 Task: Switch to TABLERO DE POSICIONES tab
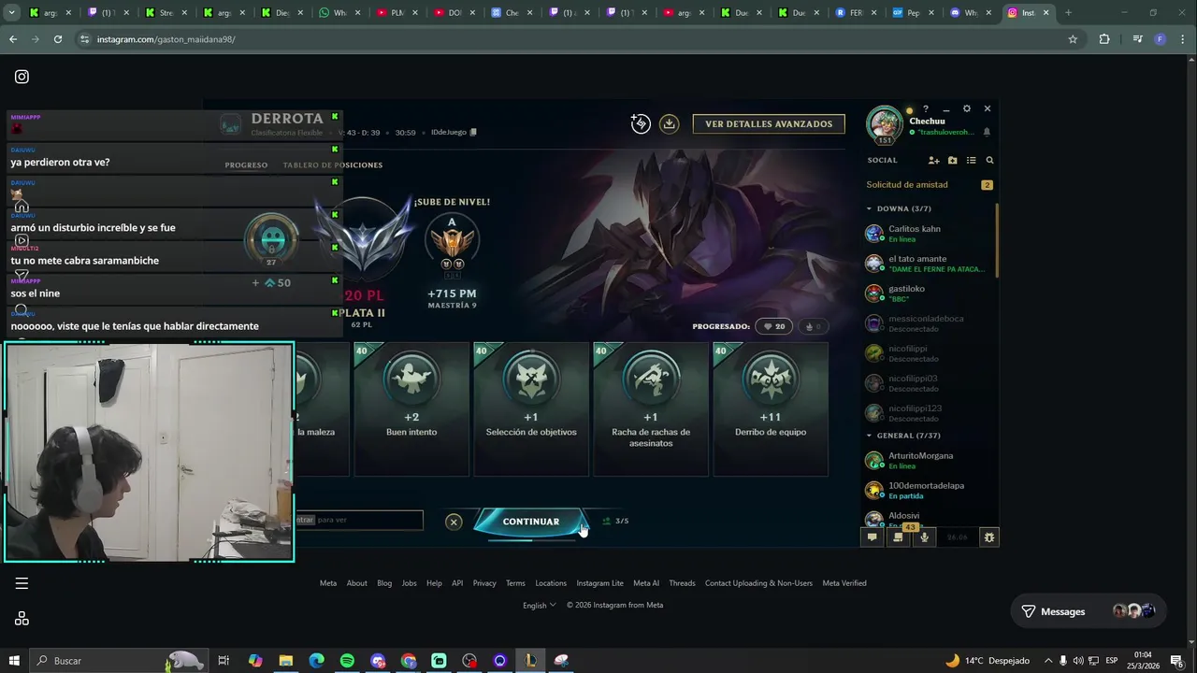coord(333,165)
